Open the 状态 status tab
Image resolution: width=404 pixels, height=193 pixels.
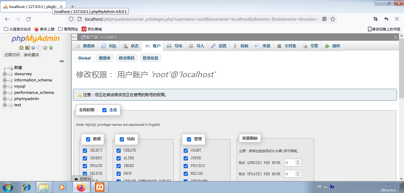pos(131,46)
